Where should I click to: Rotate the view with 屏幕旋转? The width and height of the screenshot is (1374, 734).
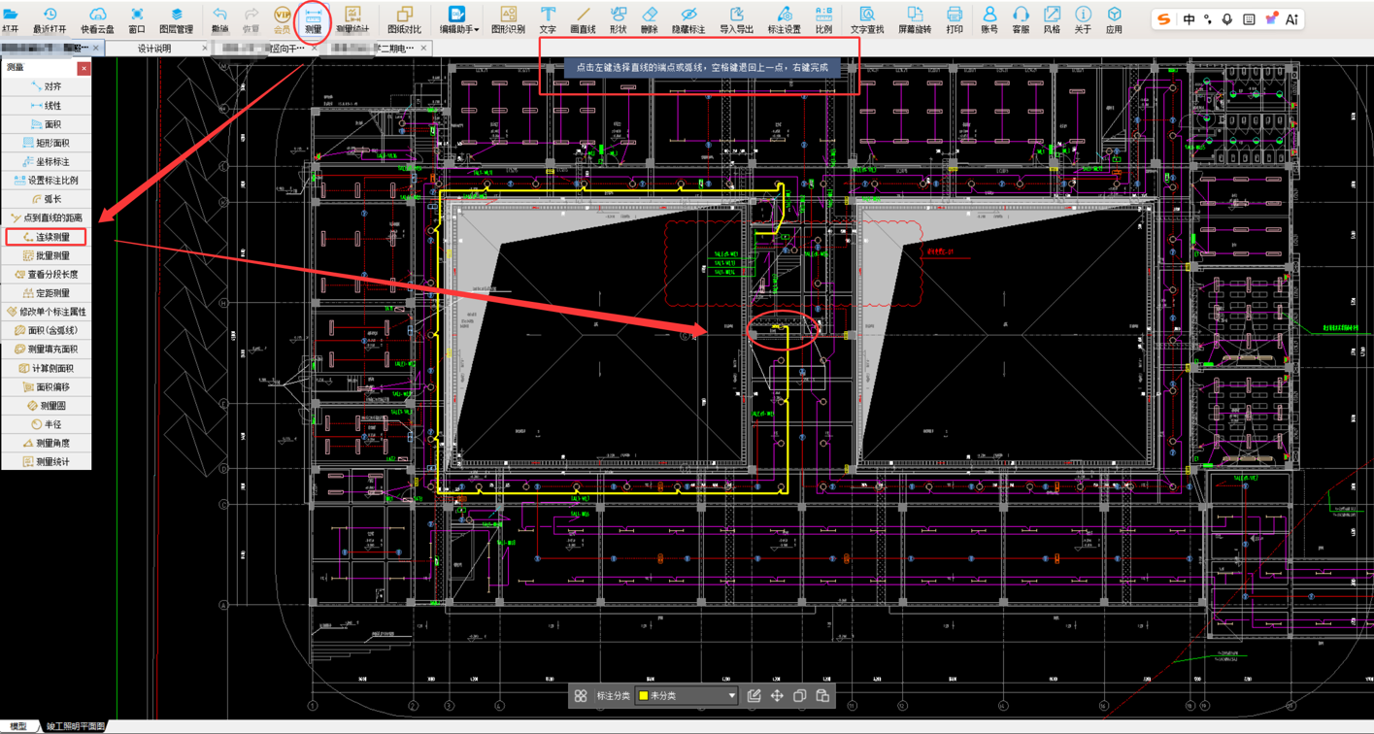click(915, 19)
